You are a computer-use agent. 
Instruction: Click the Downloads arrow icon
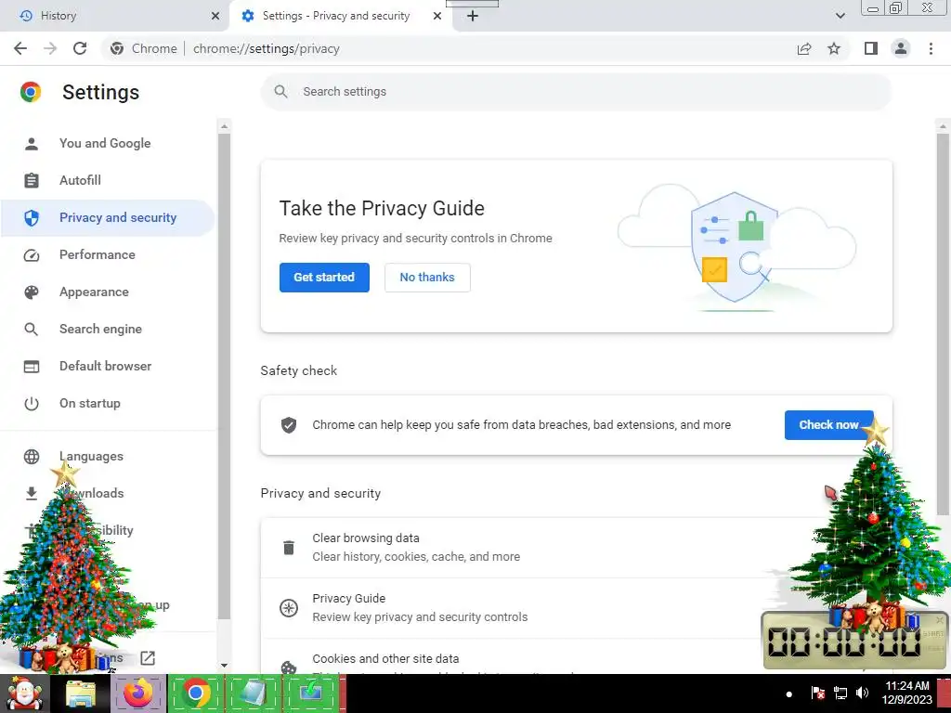(x=32, y=494)
